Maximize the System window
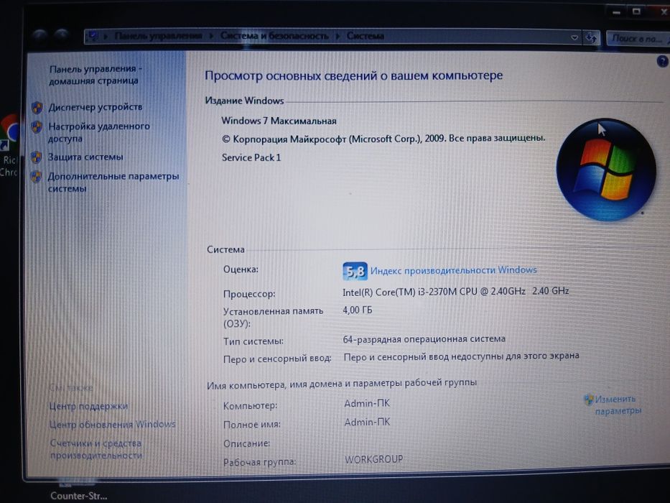670x503 pixels. [x=637, y=11]
